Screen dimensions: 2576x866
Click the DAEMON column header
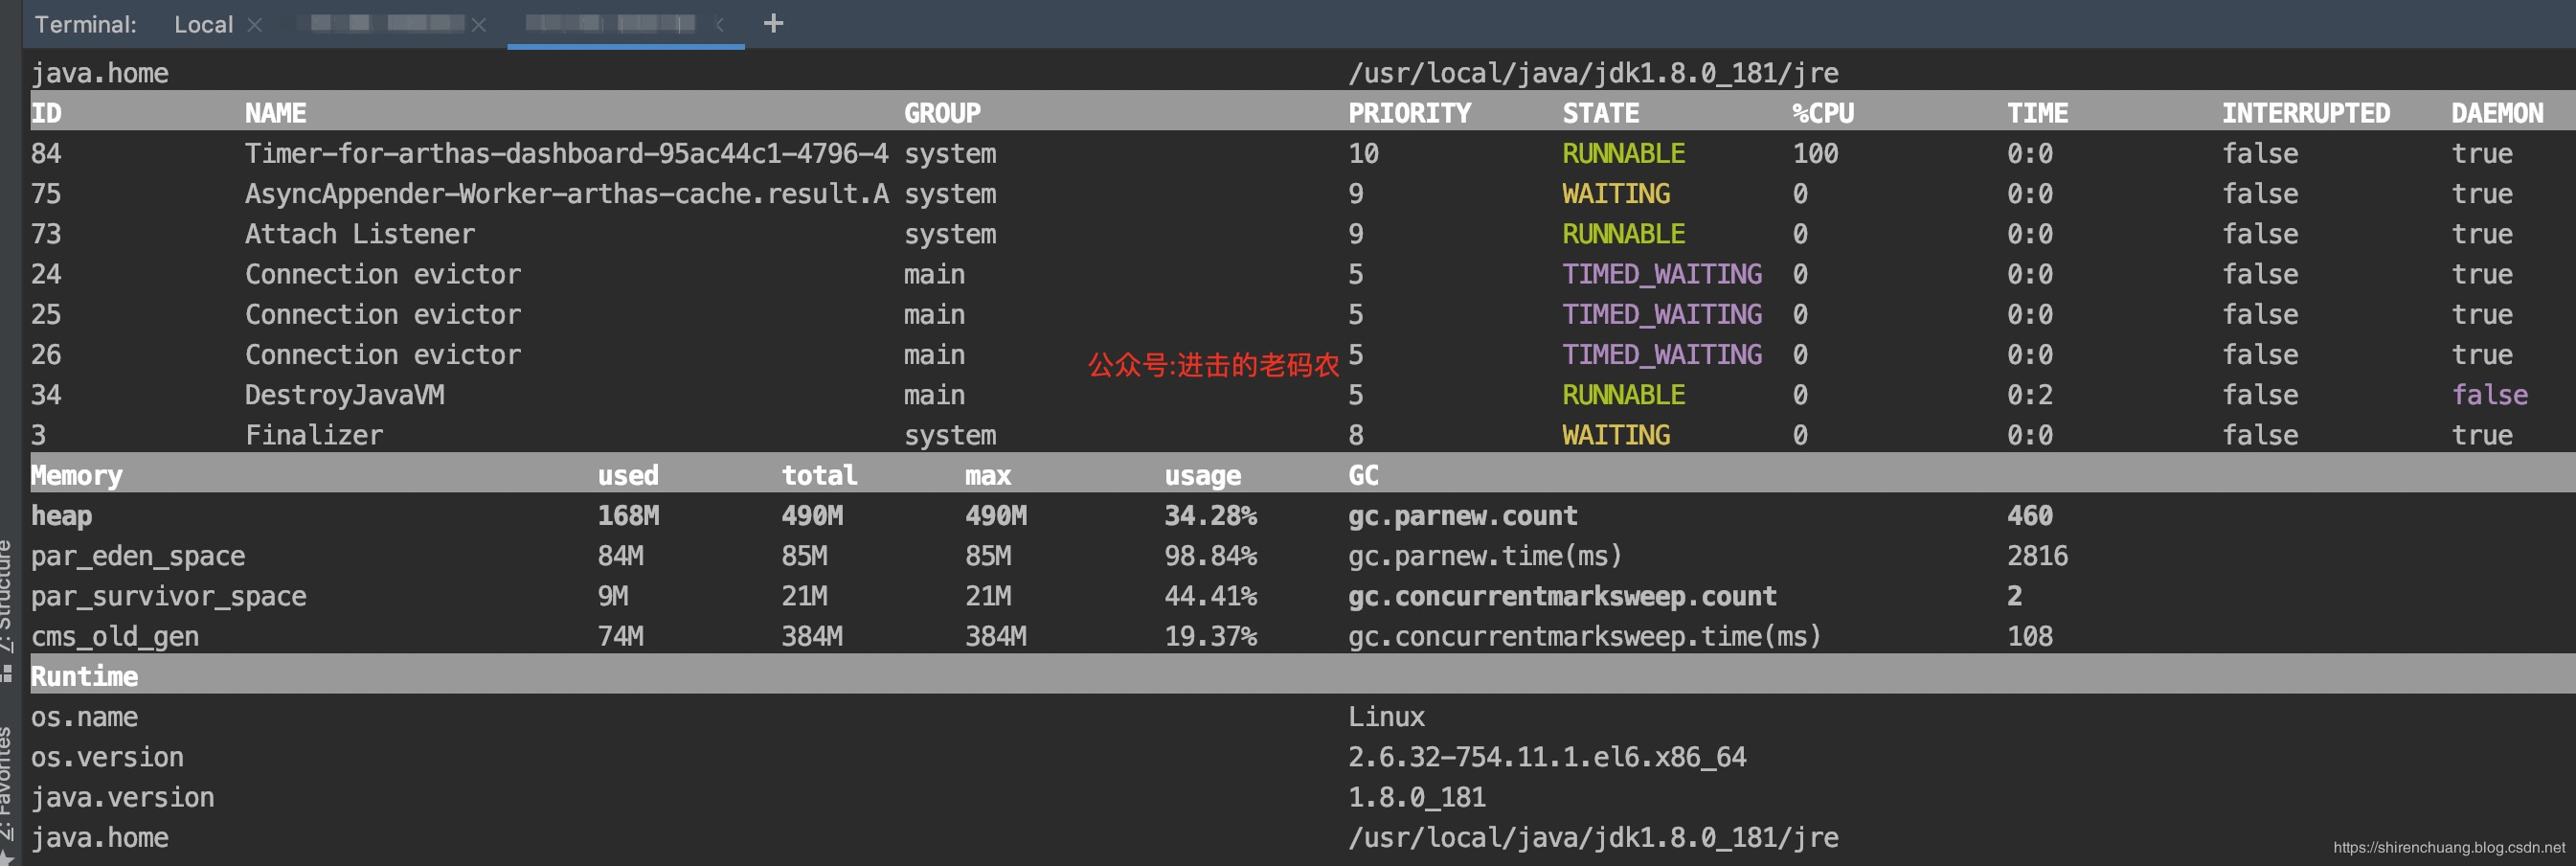(x=2497, y=113)
